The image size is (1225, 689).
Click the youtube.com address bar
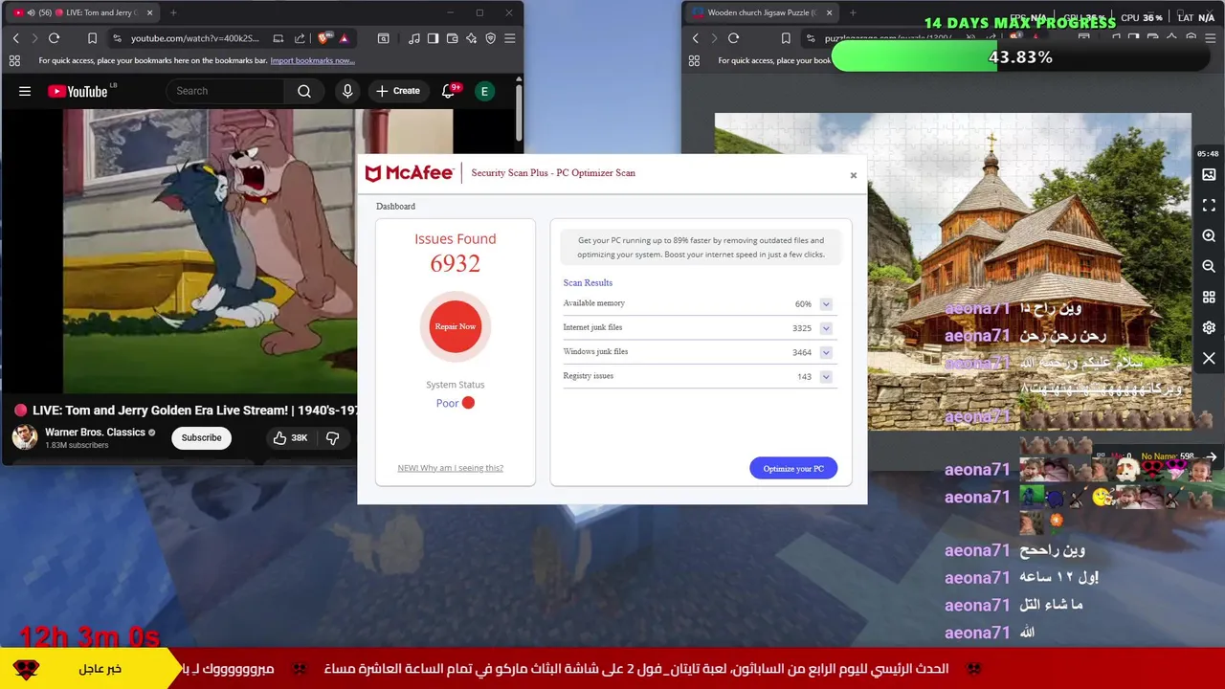tap(193, 38)
